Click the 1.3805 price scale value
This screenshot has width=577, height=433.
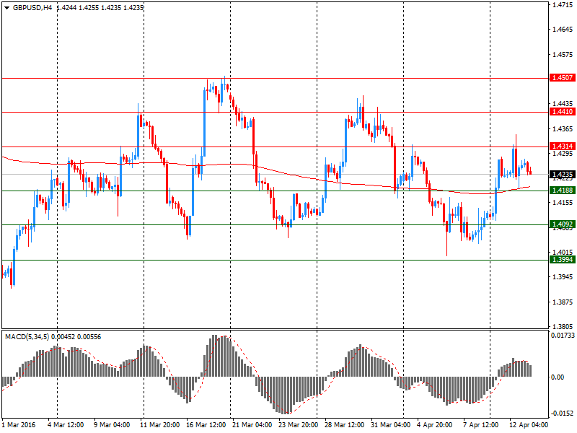tap(563, 327)
